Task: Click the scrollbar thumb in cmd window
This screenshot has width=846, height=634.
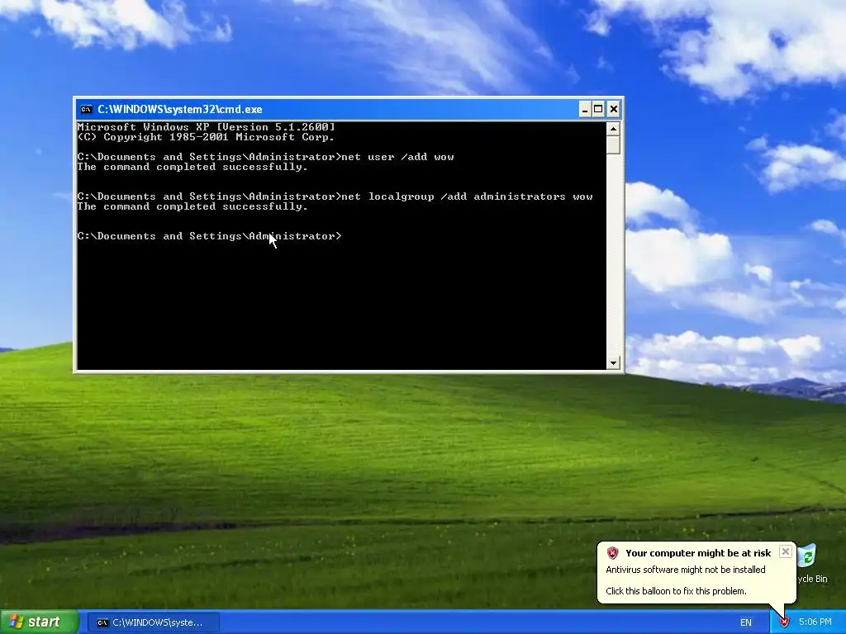Action: [x=613, y=145]
